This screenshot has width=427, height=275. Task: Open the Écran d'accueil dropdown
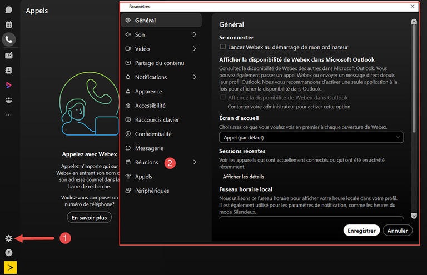click(311, 137)
